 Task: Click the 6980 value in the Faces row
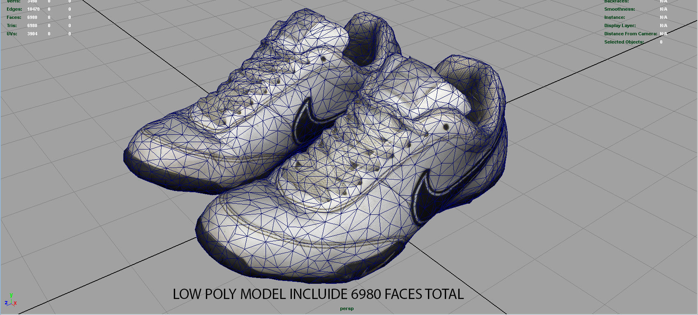coord(32,17)
